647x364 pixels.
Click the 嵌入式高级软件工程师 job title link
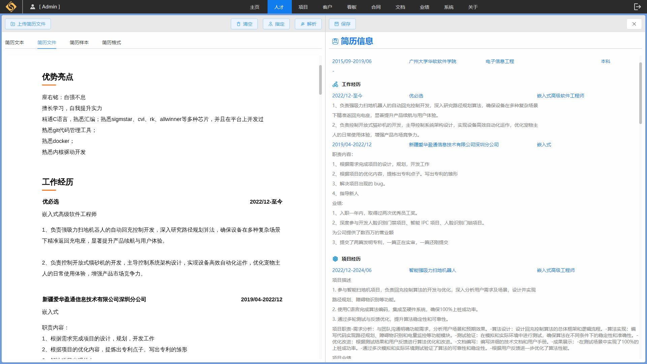point(561,96)
